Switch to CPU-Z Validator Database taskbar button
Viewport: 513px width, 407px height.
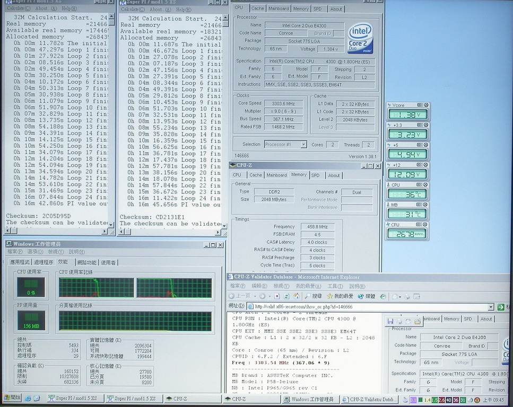[x=369, y=400]
